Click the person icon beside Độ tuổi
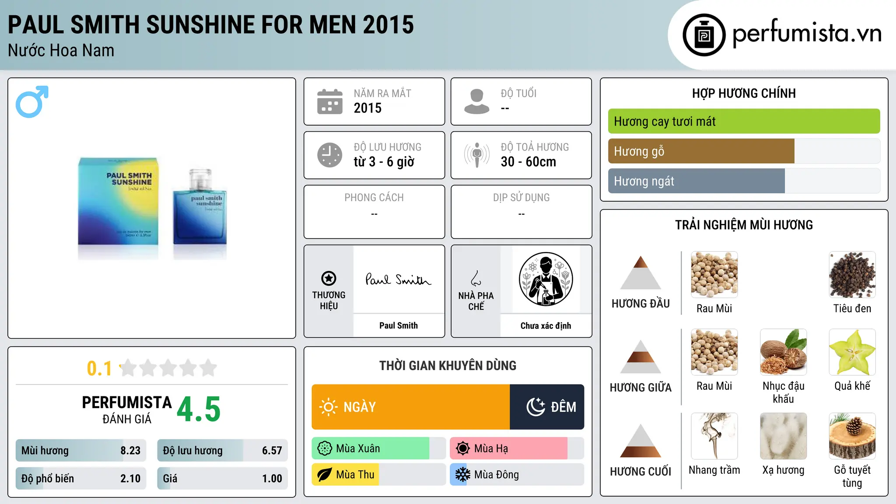Image resolution: width=896 pixels, height=504 pixels. [477, 101]
